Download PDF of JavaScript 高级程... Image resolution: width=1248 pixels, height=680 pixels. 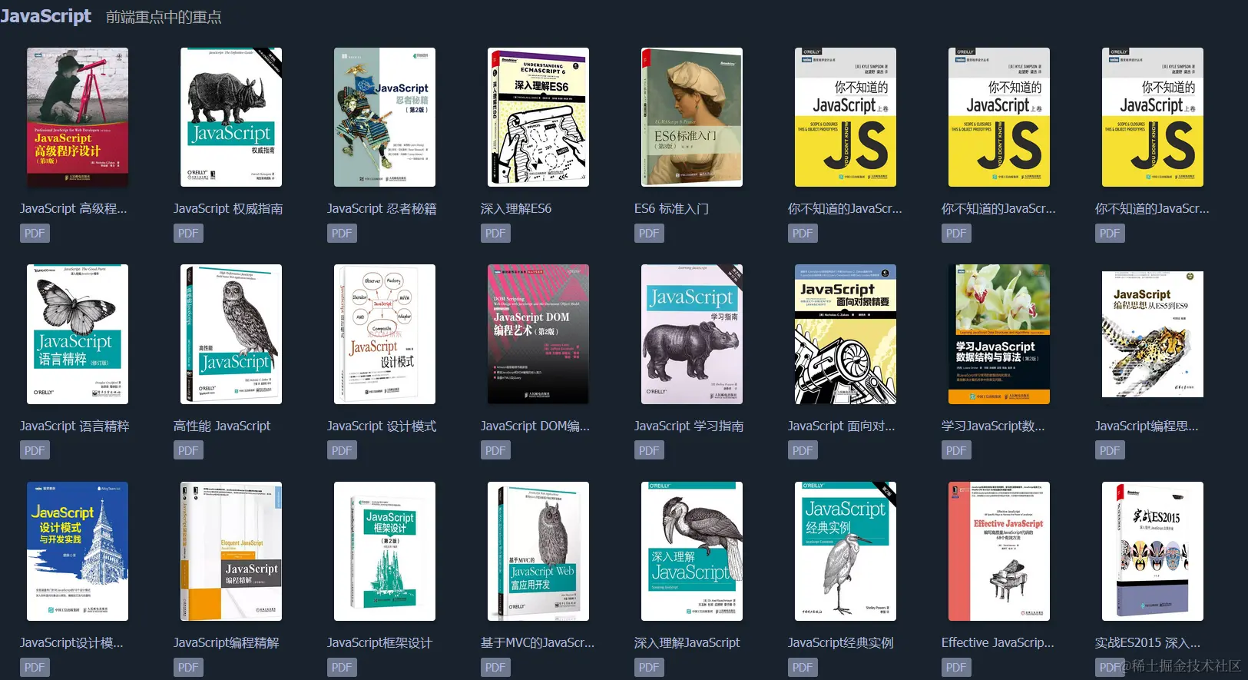point(35,233)
